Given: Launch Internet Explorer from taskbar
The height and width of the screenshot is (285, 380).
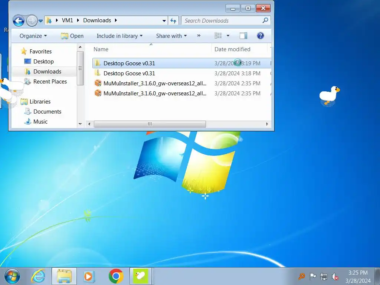Looking at the screenshot, I should point(38,276).
